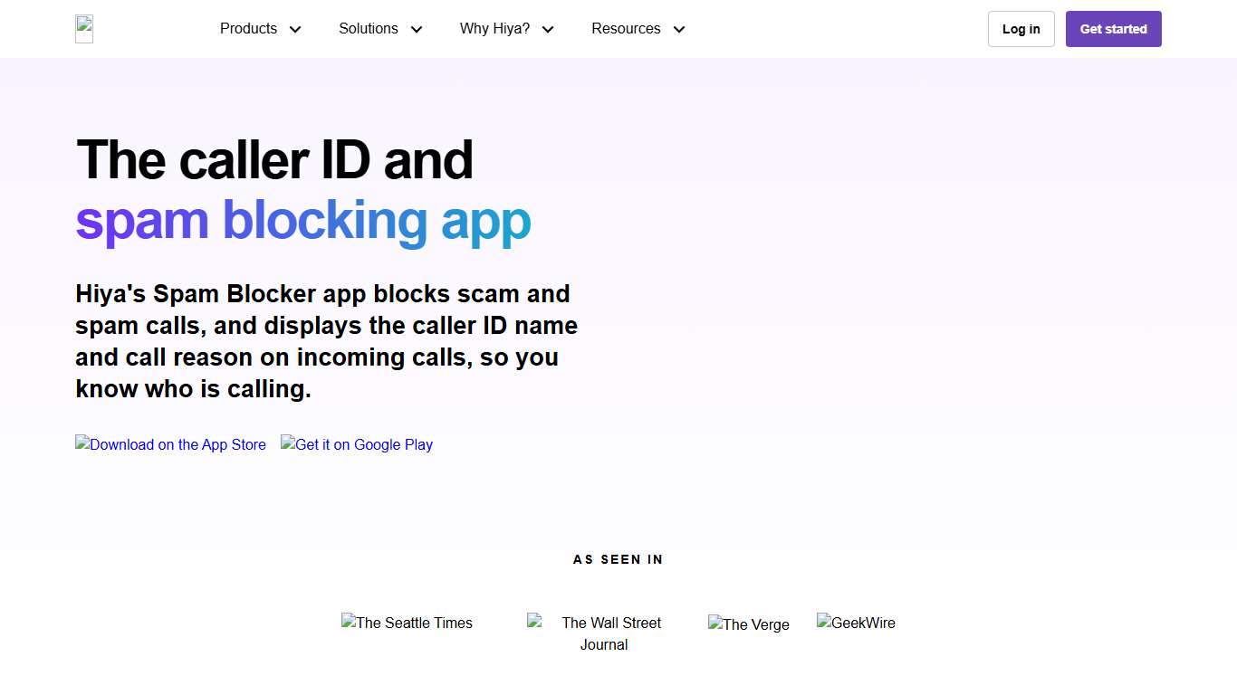Expand the Products dropdown chevron
1237x695 pixels.
(x=295, y=29)
